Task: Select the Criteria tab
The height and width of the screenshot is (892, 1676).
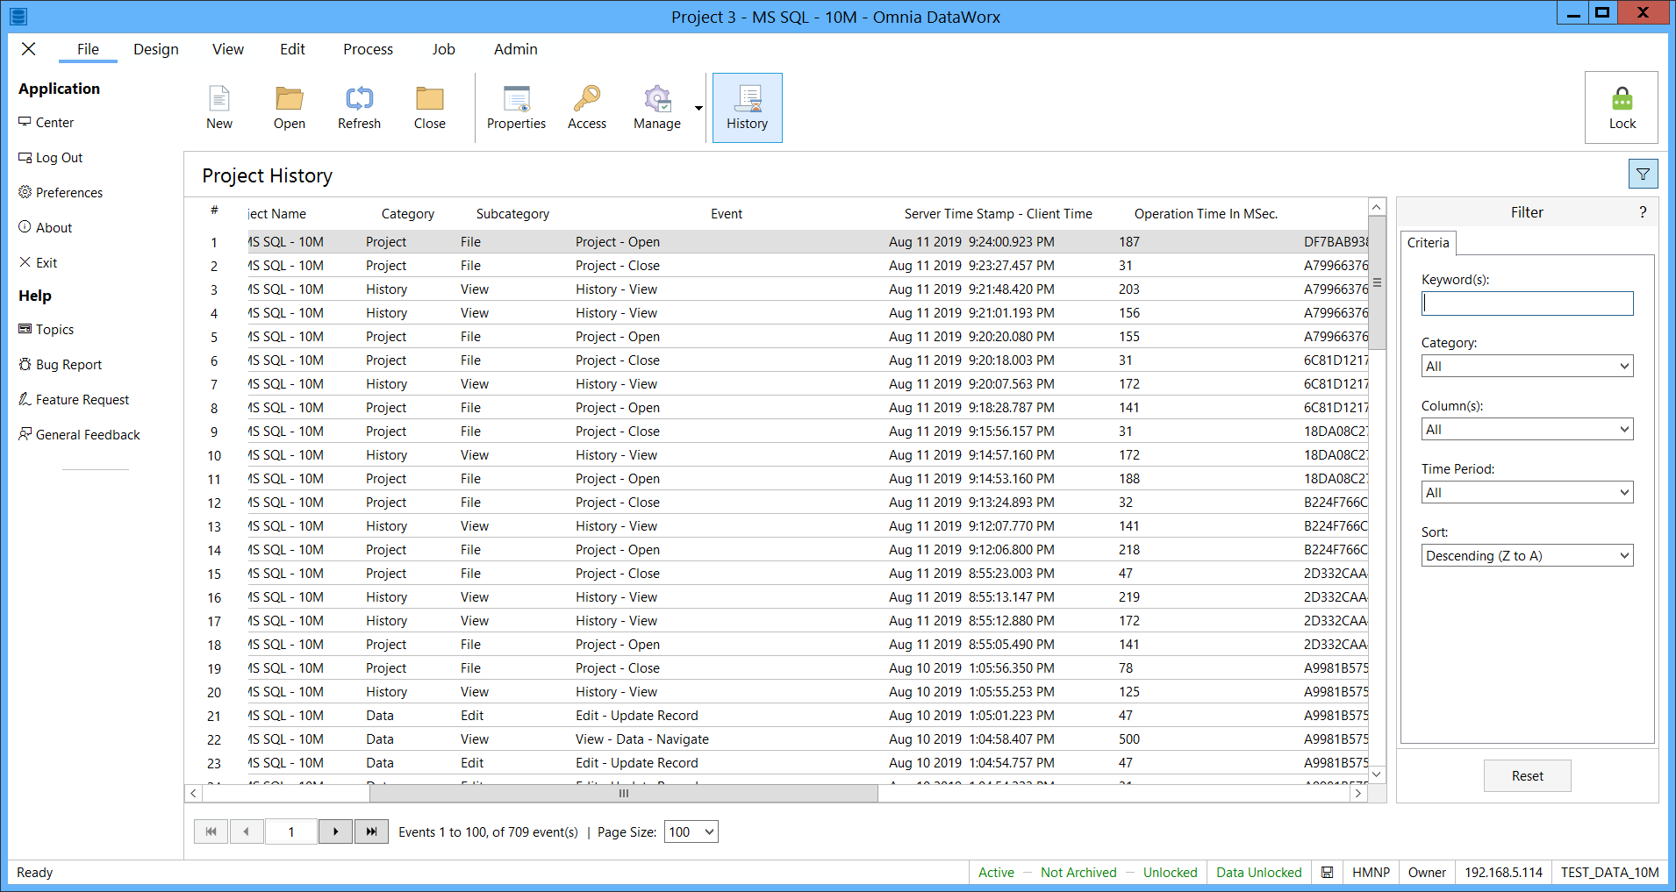Action: coord(1428,243)
